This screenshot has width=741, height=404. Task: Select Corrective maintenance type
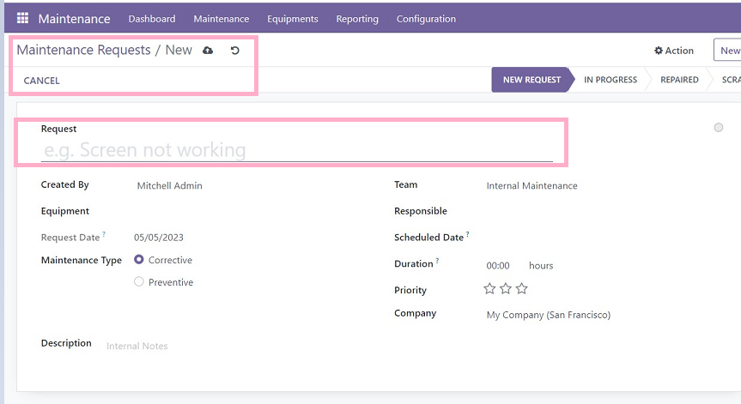coord(138,260)
